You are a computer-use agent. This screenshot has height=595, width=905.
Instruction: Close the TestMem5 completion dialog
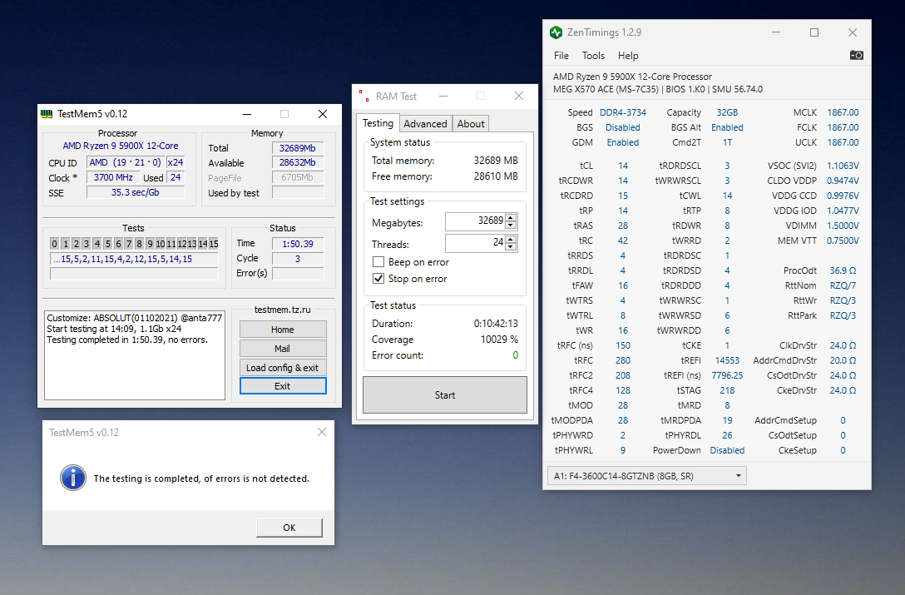pos(321,432)
